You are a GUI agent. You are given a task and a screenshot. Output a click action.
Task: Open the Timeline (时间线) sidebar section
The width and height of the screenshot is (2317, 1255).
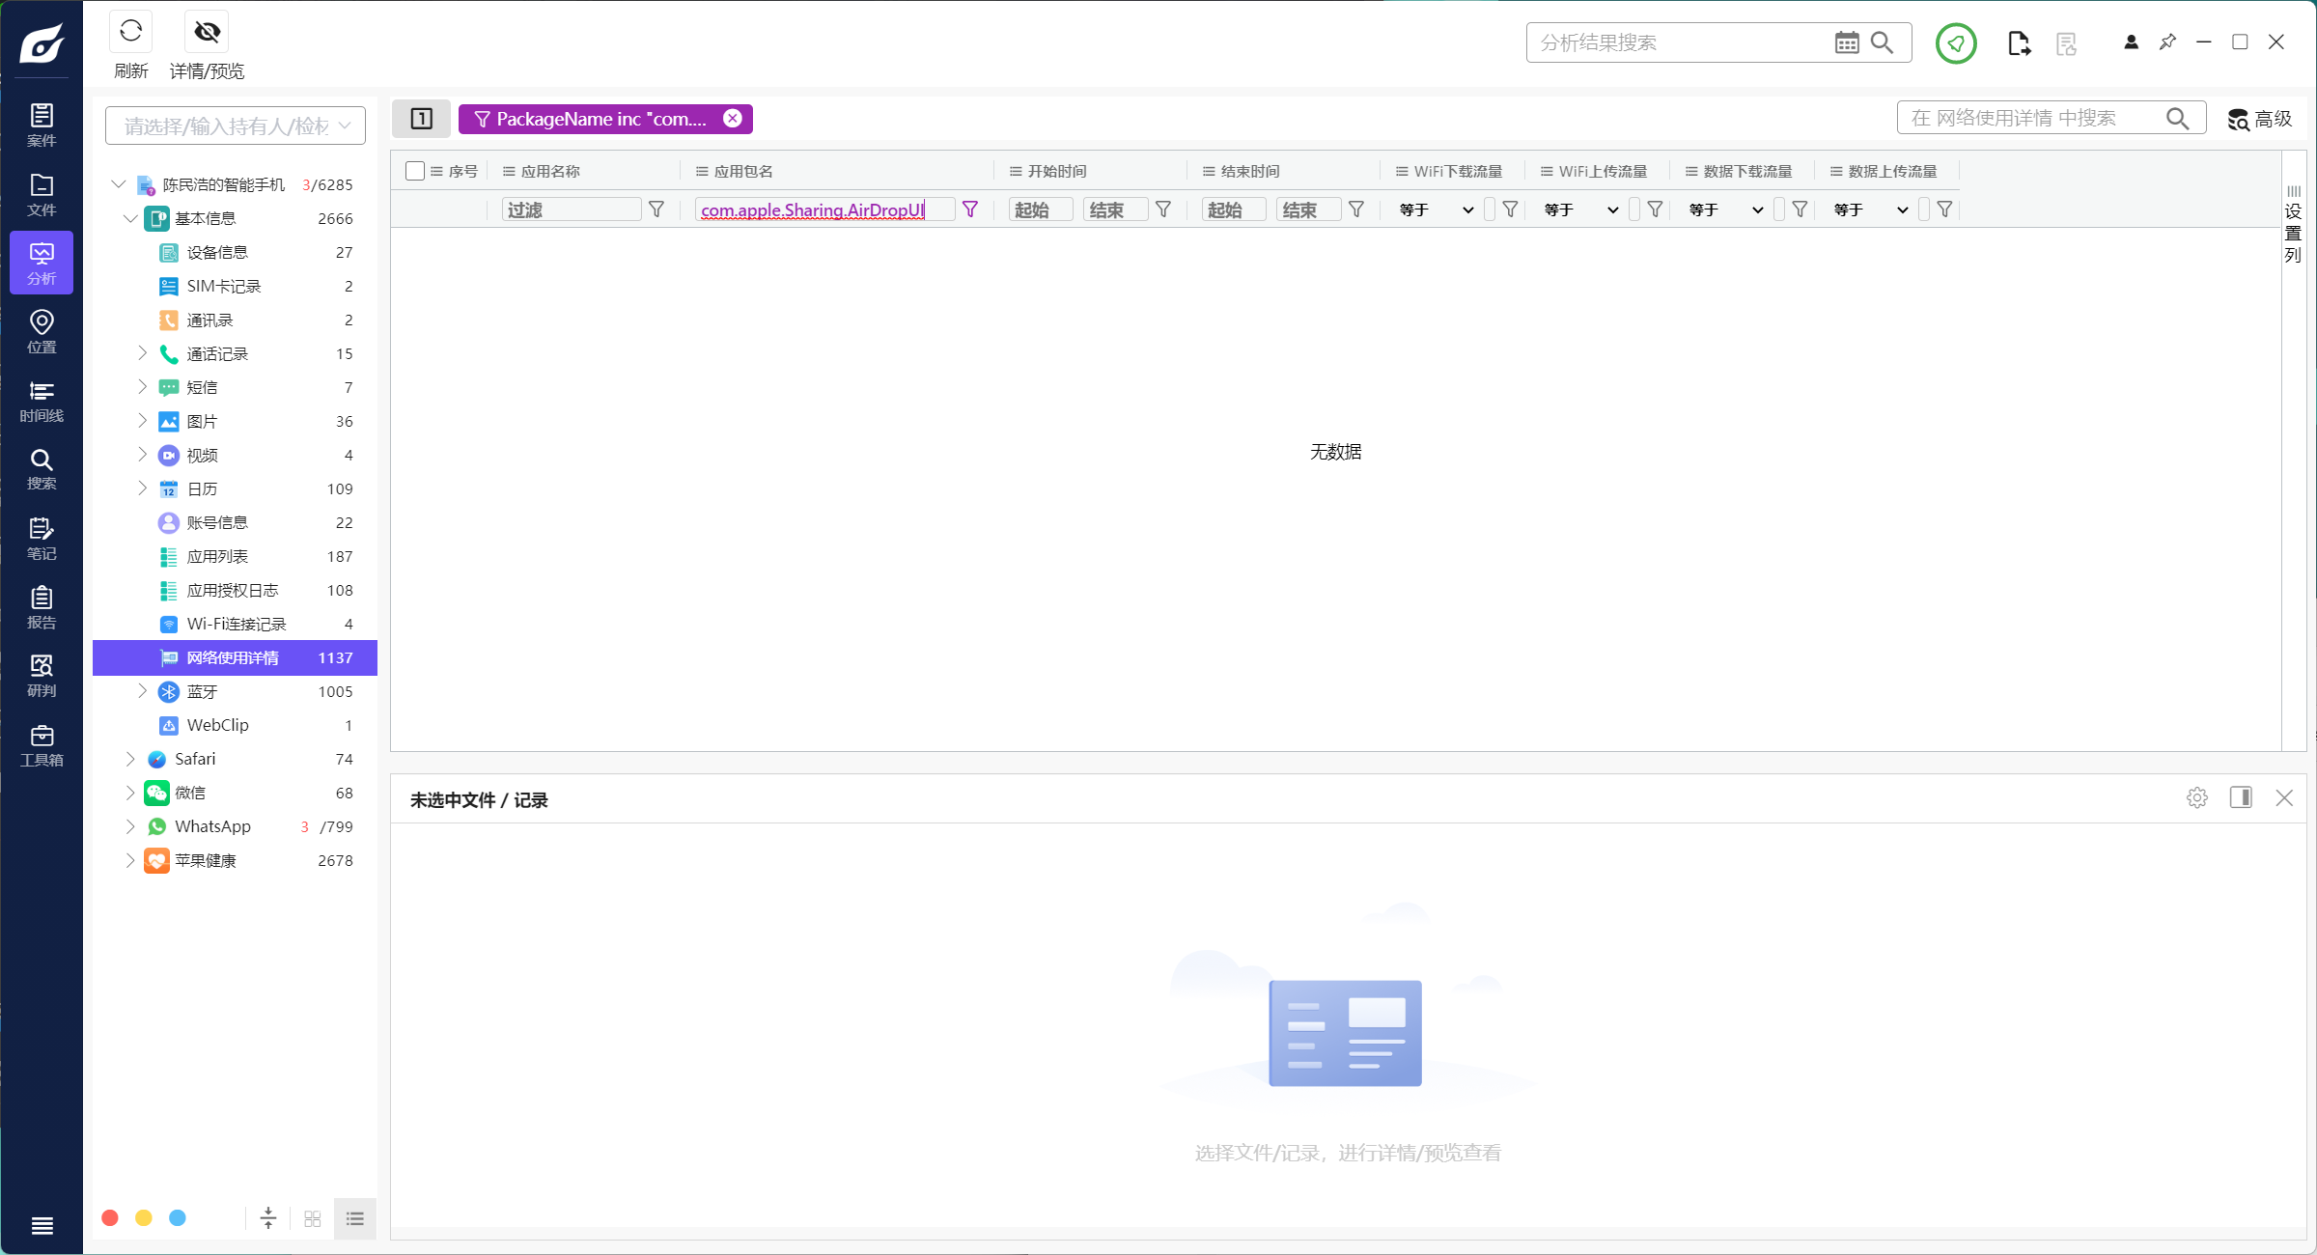coord(42,401)
